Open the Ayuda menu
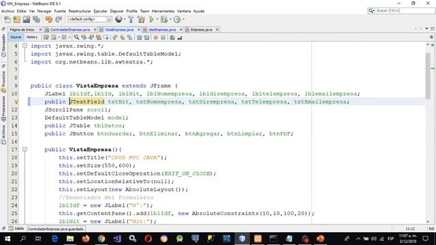Image resolution: width=436 pixels, height=245 pixels. tap(198, 11)
